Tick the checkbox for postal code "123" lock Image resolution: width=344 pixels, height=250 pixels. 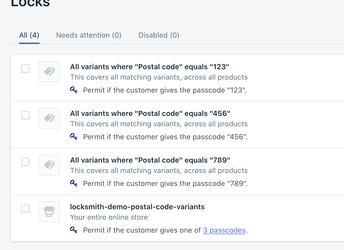coord(25,68)
